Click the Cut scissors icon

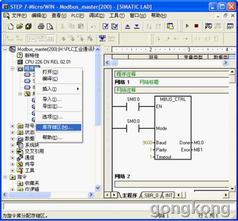point(62,26)
